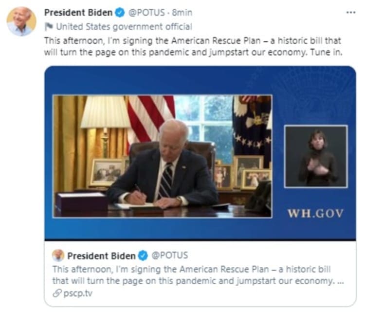Image resolution: width=365 pixels, height=312 pixels.
Task: Click the chain link icon beside pscp.tv
Action: (x=57, y=293)
